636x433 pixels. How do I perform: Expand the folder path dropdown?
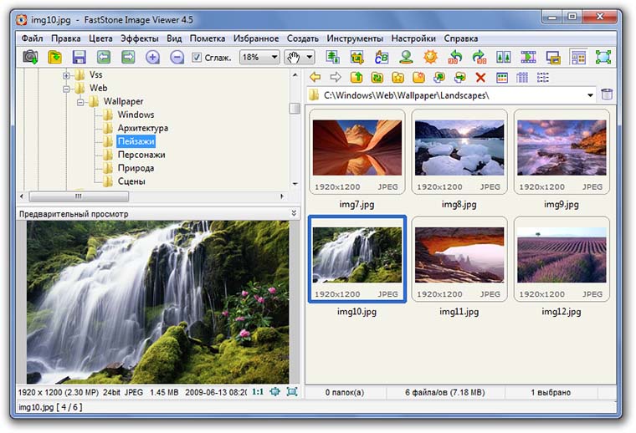point(590,95)
